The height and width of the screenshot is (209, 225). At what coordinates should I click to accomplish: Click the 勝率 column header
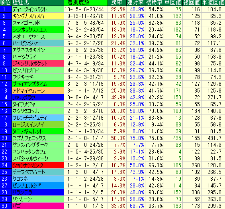click(117, 3)
